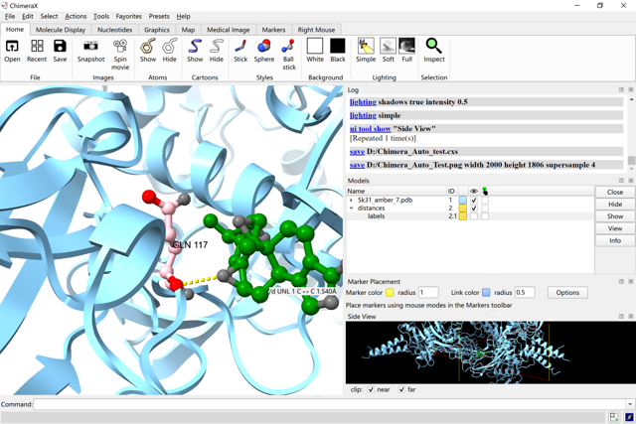Toggle selection checkbox for 5k31_amber_7.pdb

tap(485, 200)
